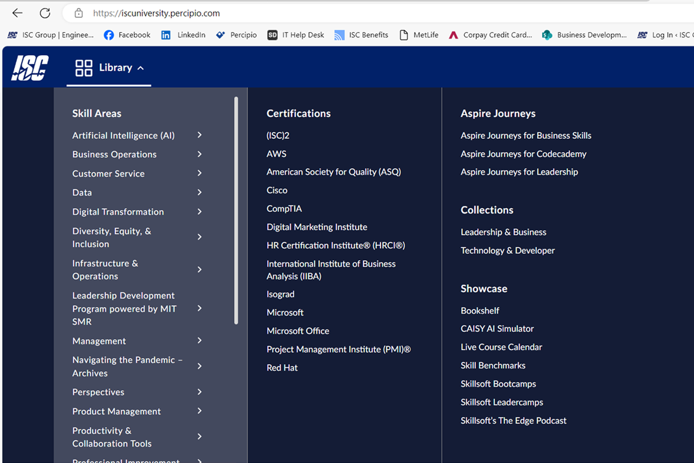Image resolution: width=694 pixels, height=463 pixels.
Task: Open Red Hat certifications
Action: [x=282, y=368]
